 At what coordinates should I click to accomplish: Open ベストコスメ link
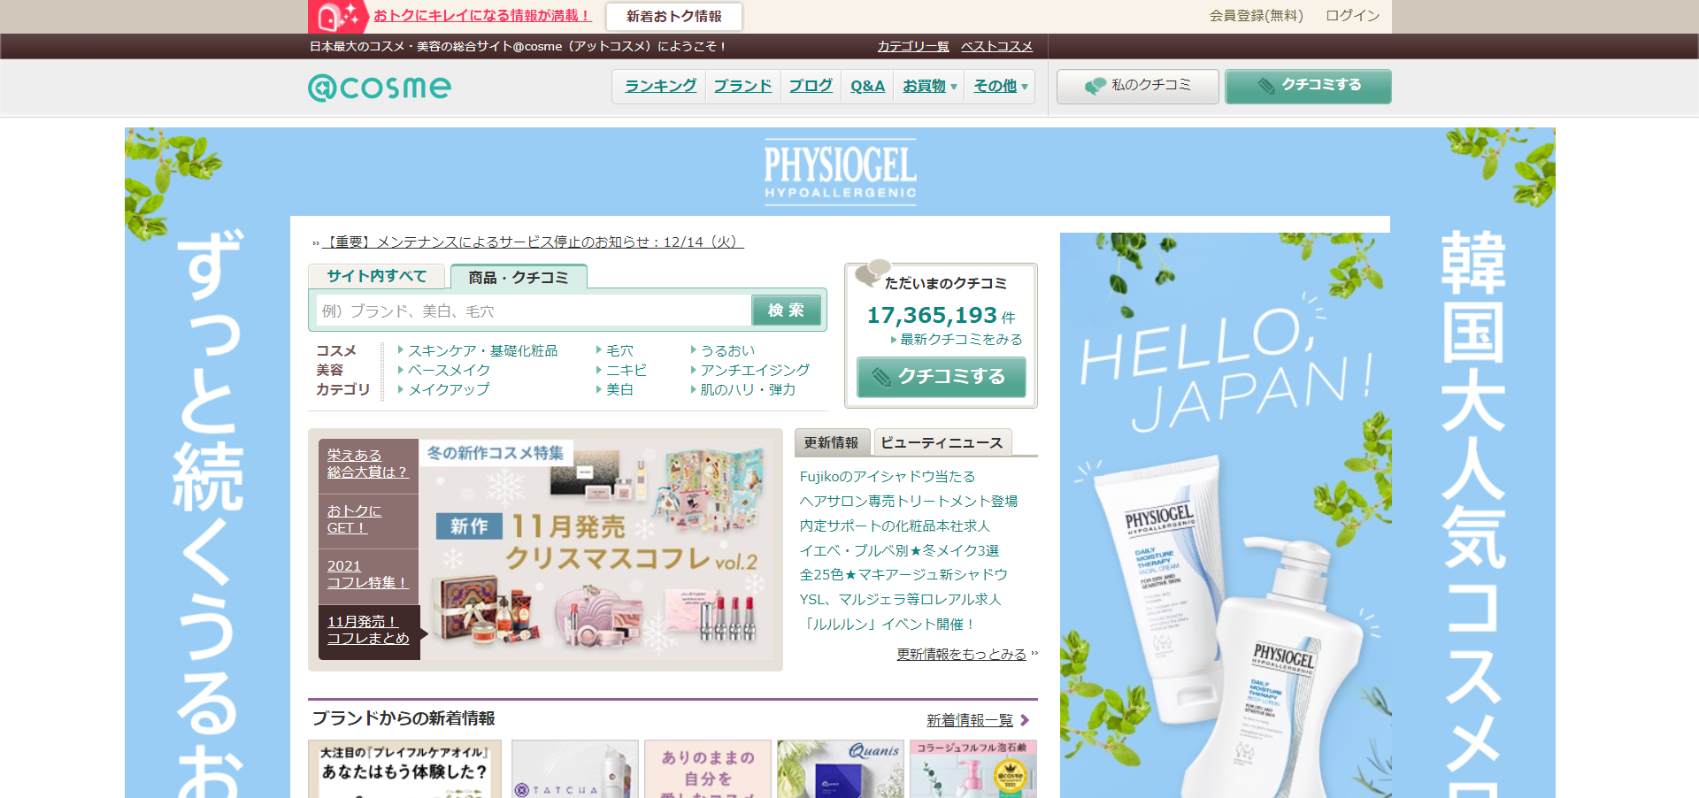coord(996,46)
